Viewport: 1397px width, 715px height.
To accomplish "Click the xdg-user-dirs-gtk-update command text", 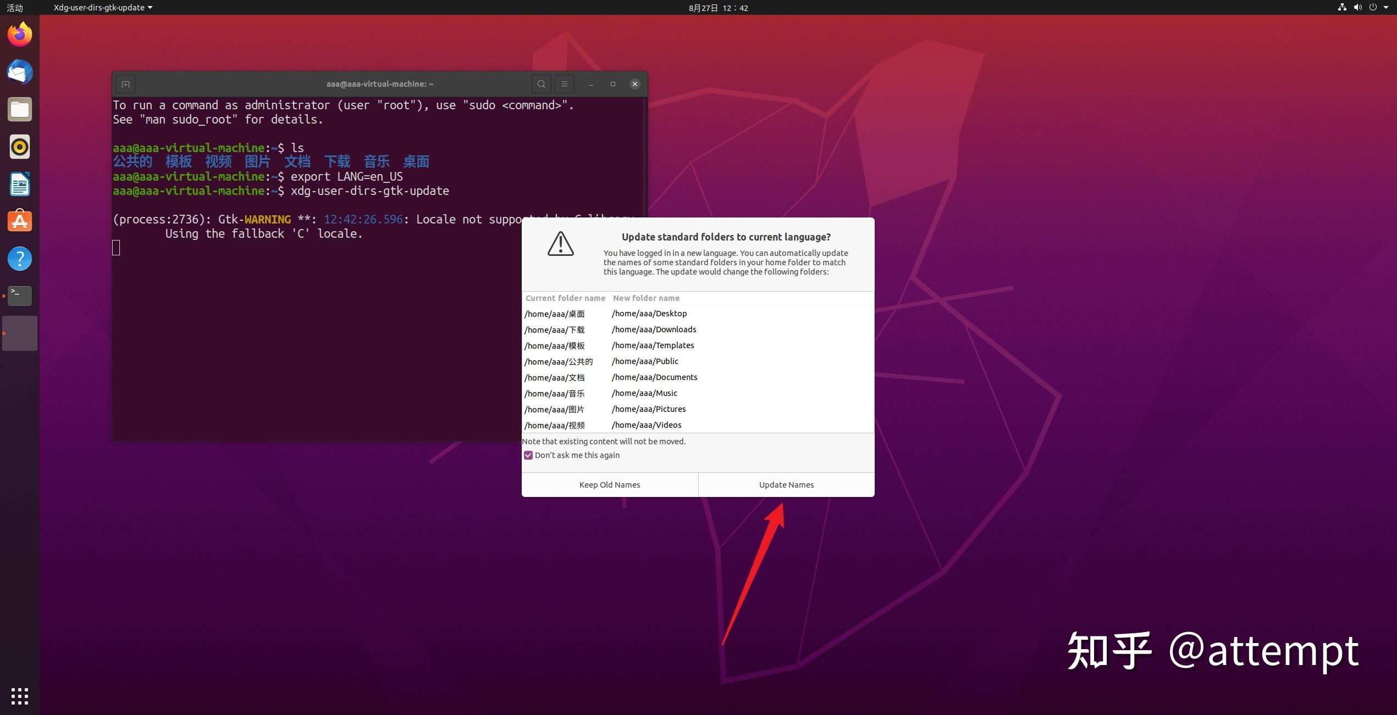I will click(369, 191).
